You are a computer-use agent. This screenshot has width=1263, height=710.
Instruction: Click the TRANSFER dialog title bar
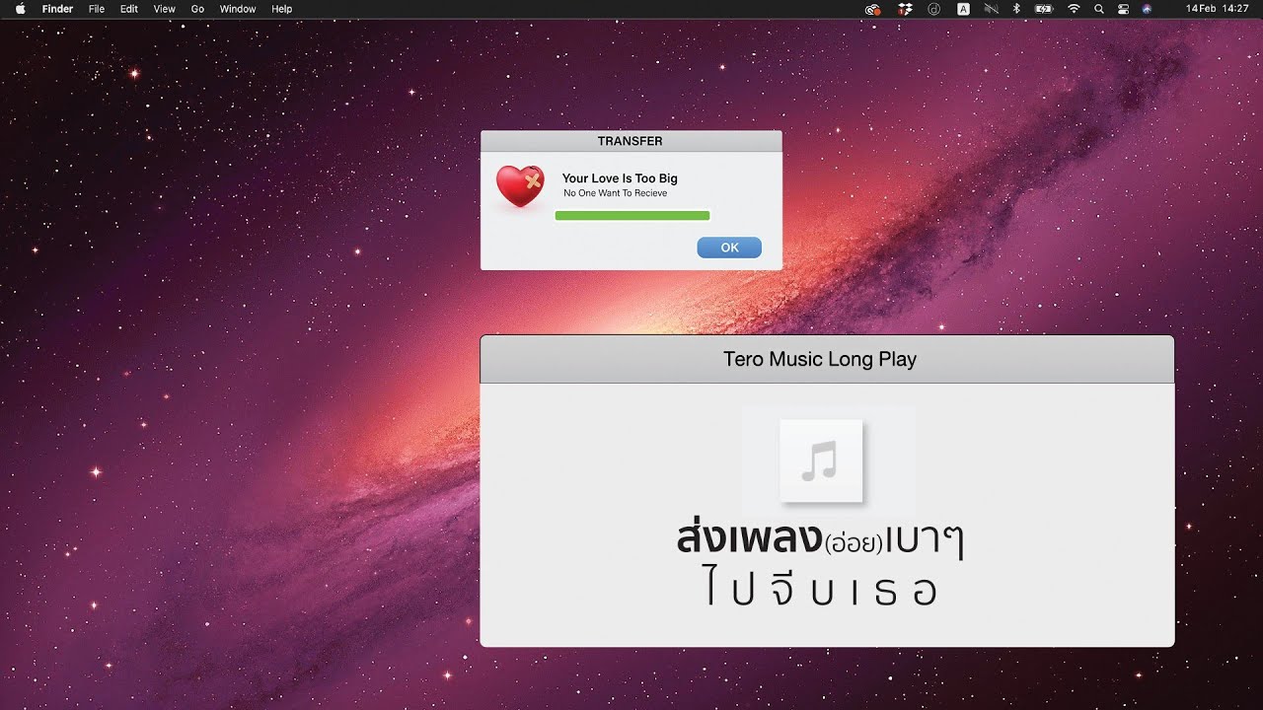click(x=631, y=141)
